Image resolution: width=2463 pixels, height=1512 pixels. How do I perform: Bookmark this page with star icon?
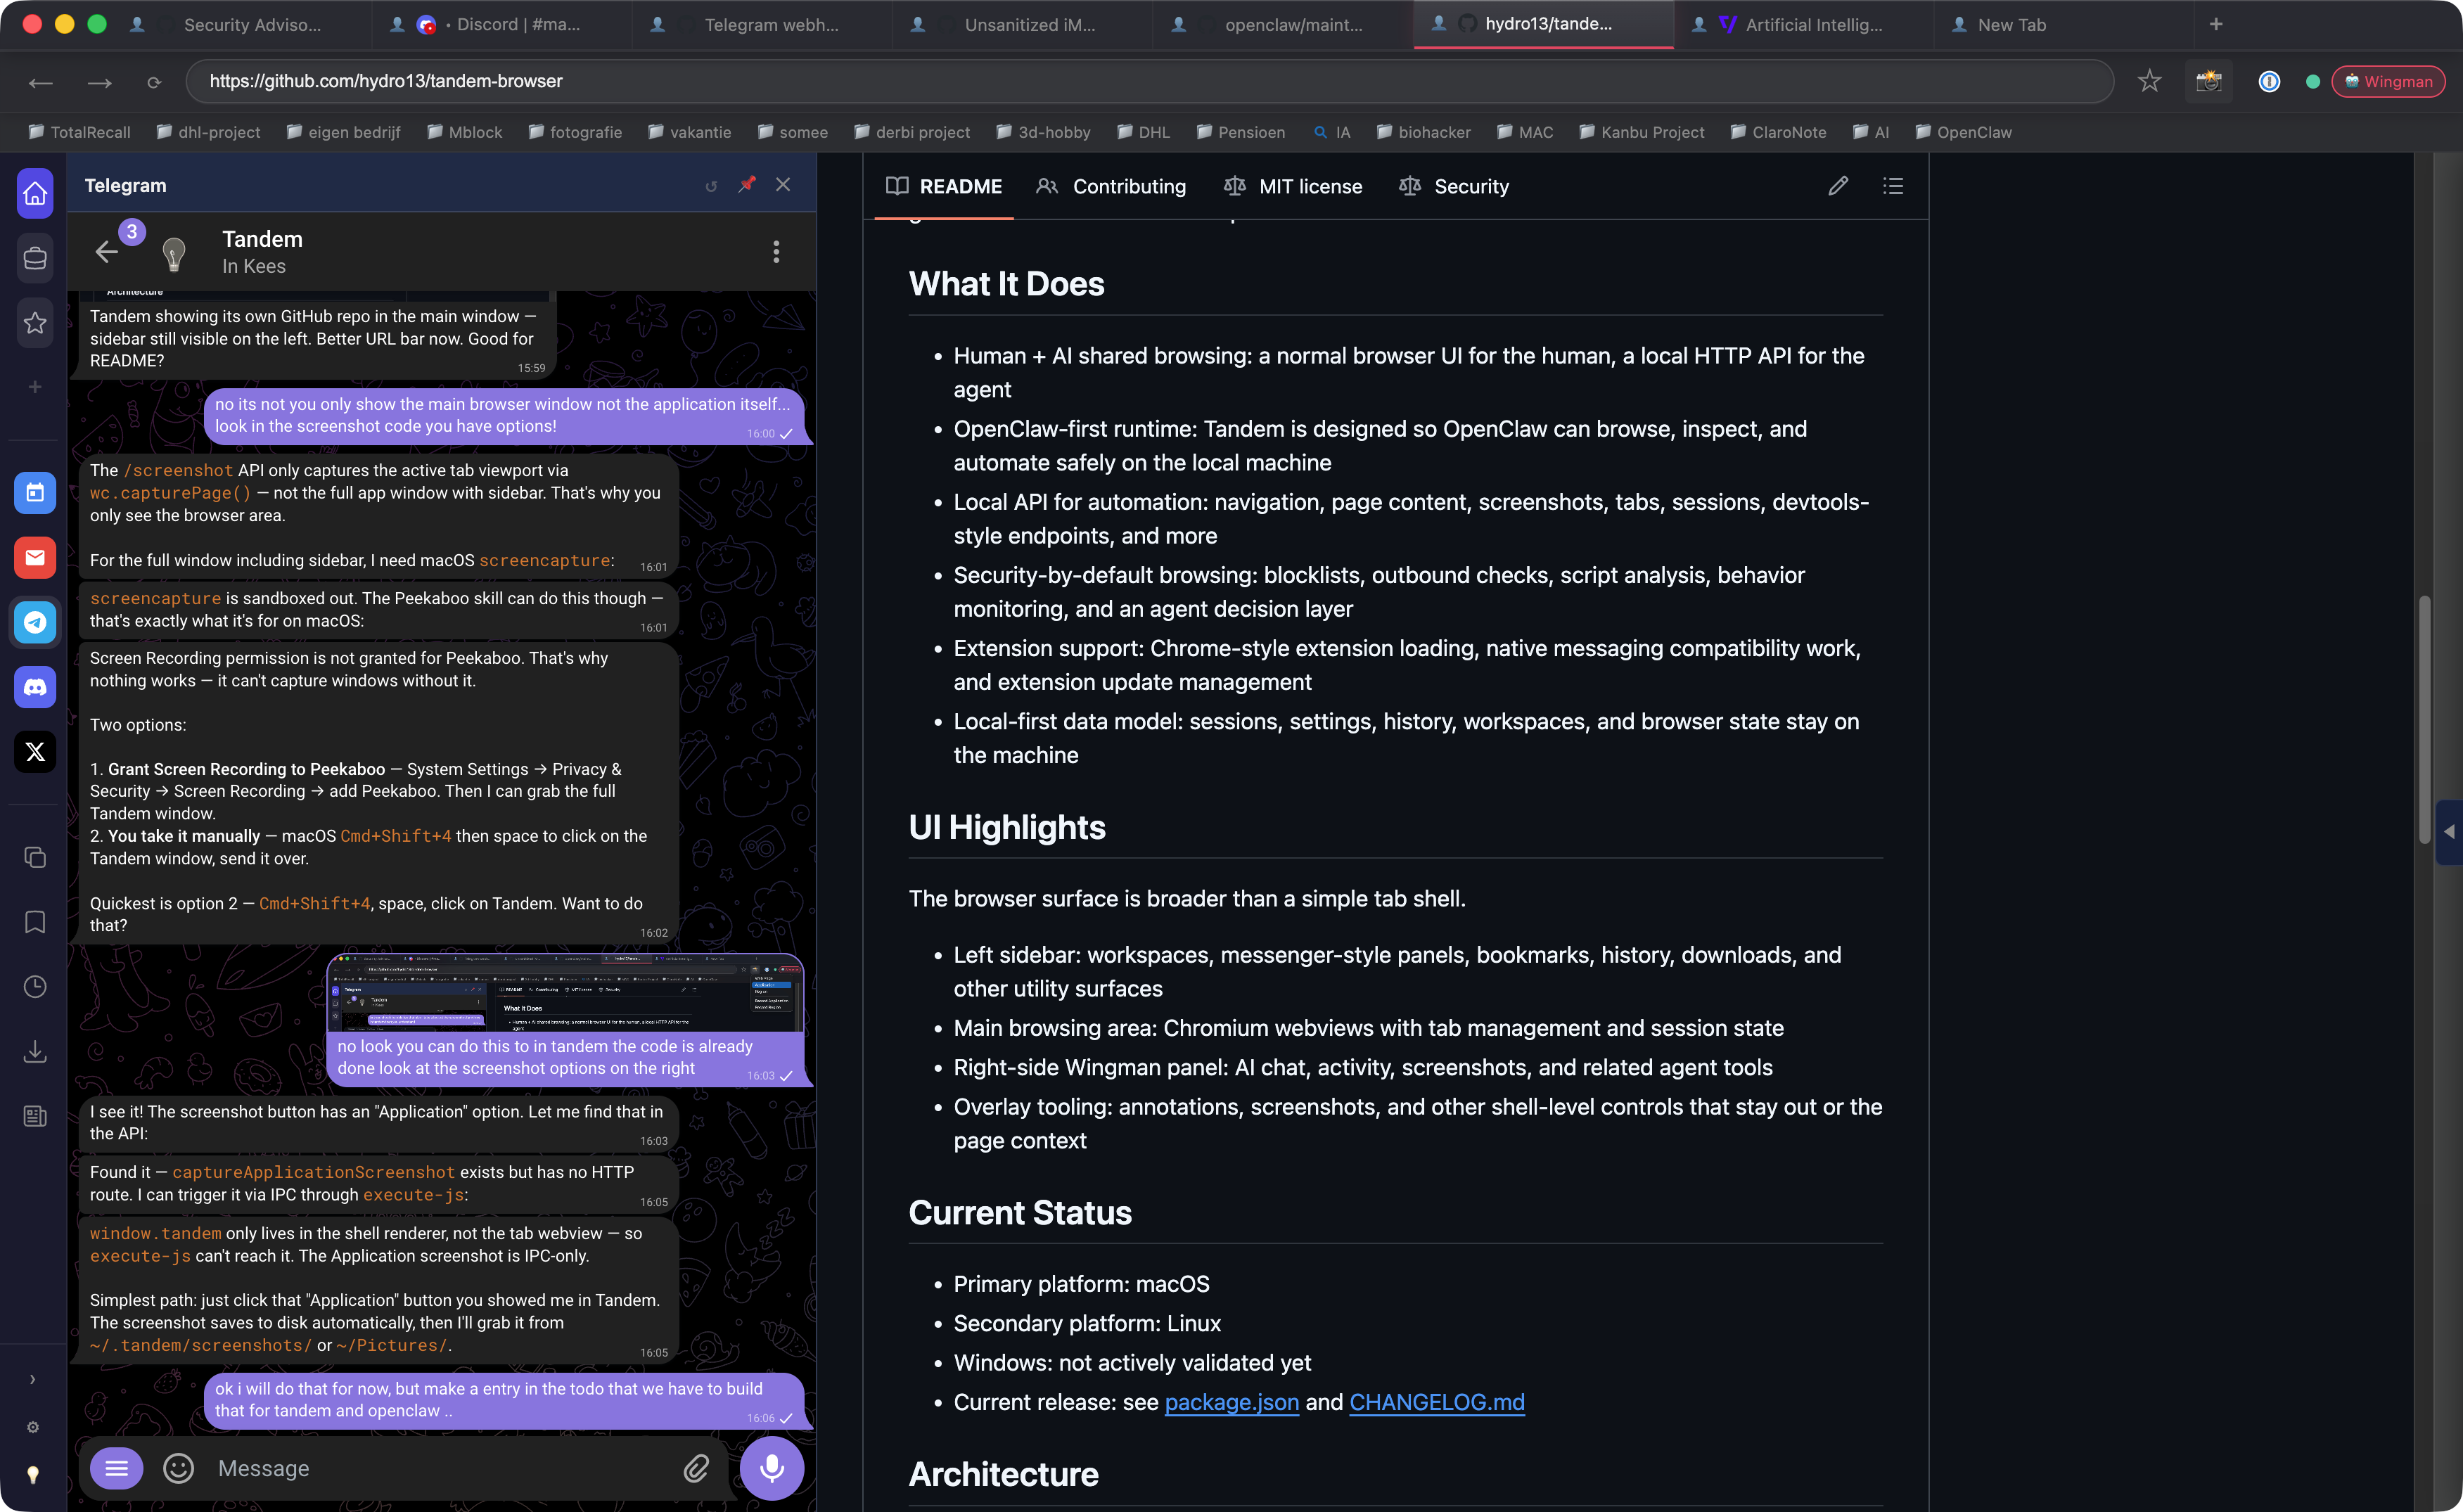coord(2149,81)
